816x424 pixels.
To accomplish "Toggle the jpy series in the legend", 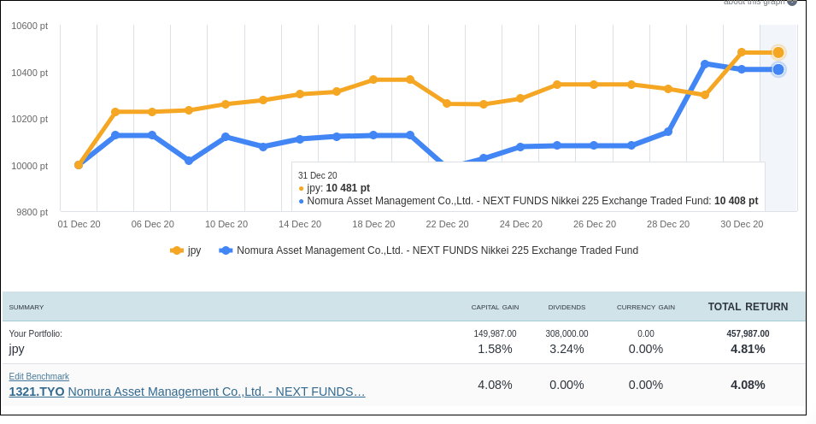I will tap(194, 250).
